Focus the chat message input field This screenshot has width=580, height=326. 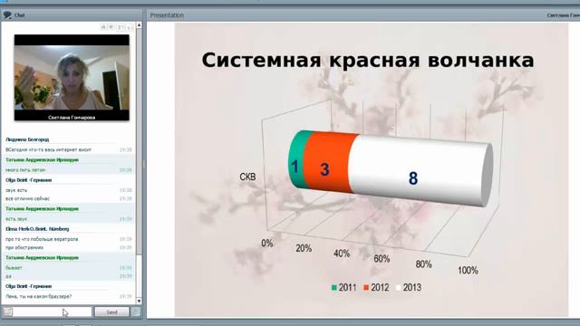(53, 312)
